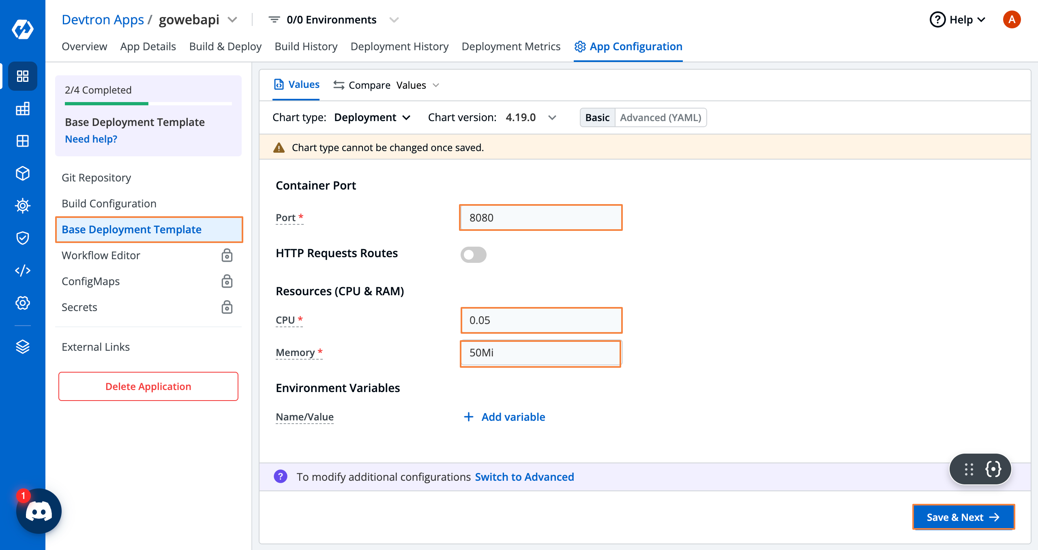Image resolution: width=1038 pixels, height=550 pixels.
Task: Expand the gowebapi app name dropdown
Action: tap(232, 19)
